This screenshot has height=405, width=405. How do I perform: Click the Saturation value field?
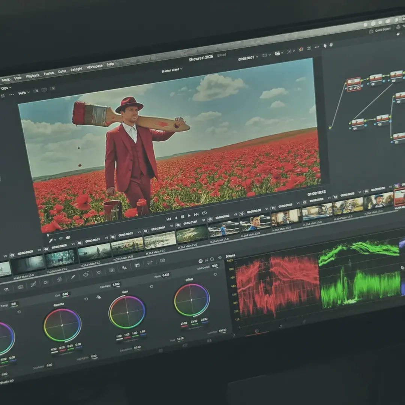[x=137, y=348]
